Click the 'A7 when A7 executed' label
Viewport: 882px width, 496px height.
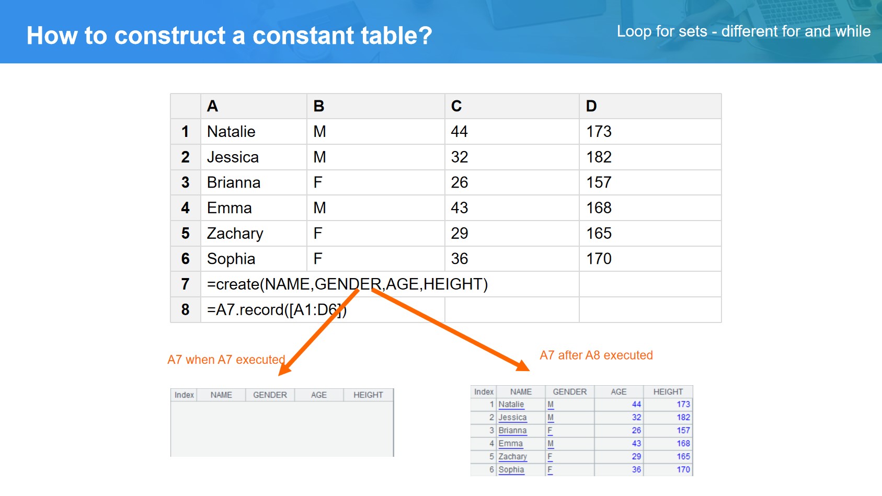tap(226, 360)
